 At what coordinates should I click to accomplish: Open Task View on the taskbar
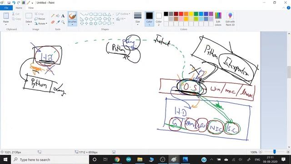point(105,159)
